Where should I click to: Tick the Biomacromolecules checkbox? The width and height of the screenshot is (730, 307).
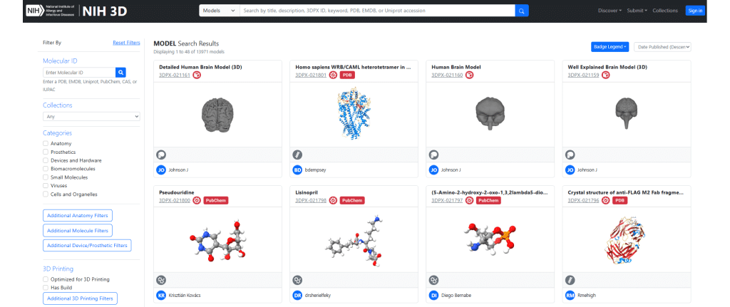pos(46,169)
